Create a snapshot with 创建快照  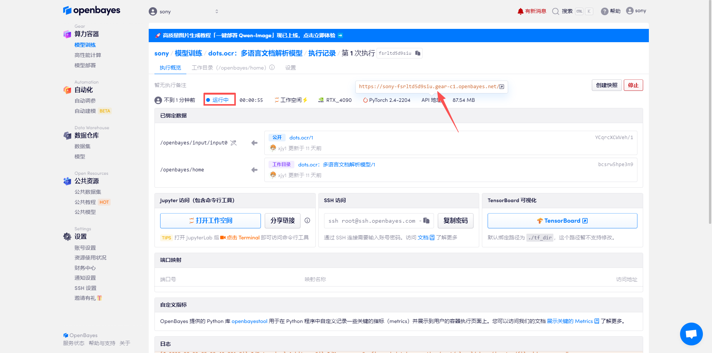606,85
